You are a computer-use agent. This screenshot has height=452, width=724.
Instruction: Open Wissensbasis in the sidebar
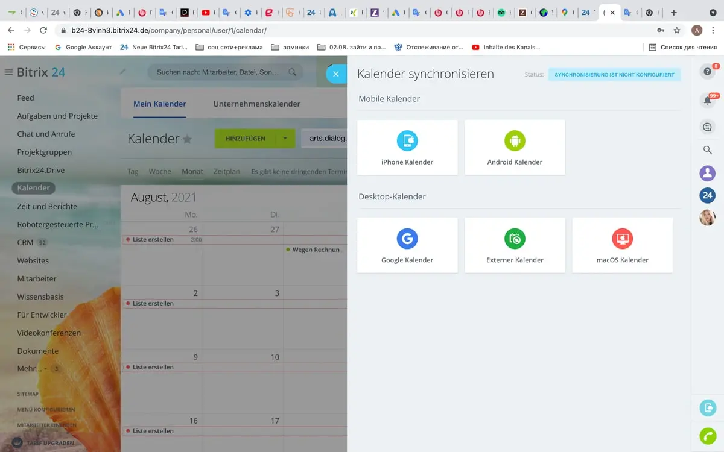coord(40,297)
